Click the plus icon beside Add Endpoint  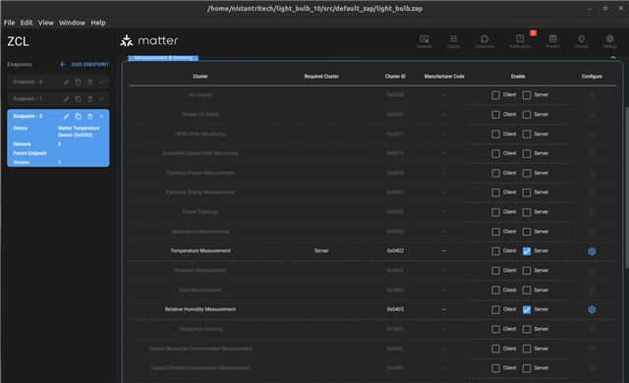click(62, 65)
